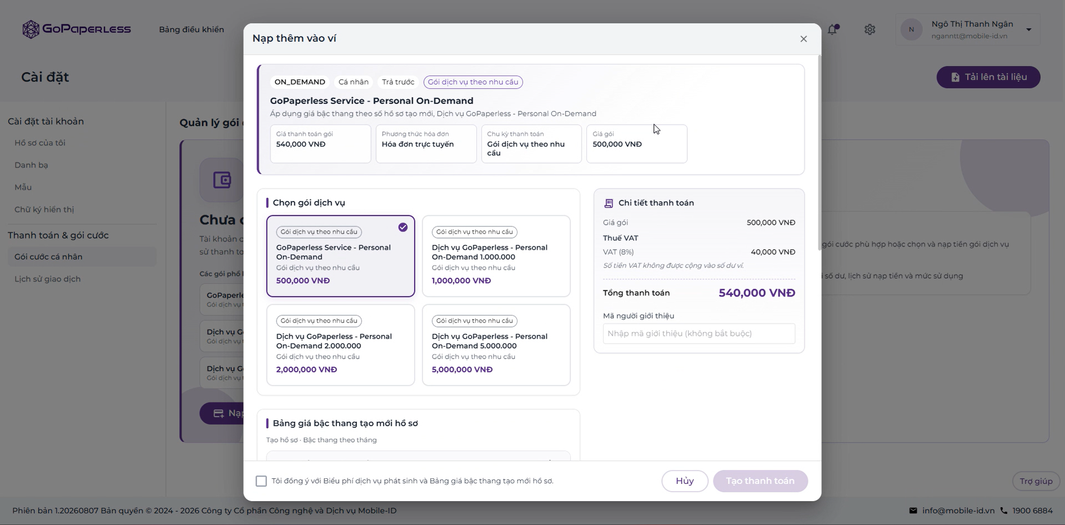Open Lịch sử giao dịch in sidebar
1065x525 pixels.
47,279
